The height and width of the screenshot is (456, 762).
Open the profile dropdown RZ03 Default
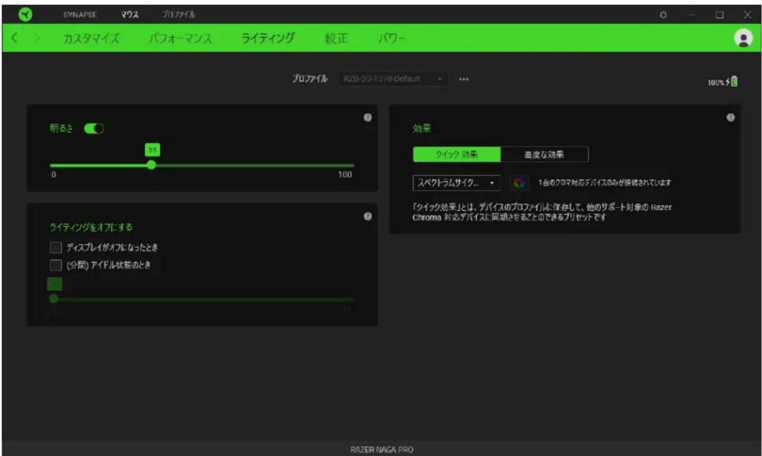tap(393, 79)
